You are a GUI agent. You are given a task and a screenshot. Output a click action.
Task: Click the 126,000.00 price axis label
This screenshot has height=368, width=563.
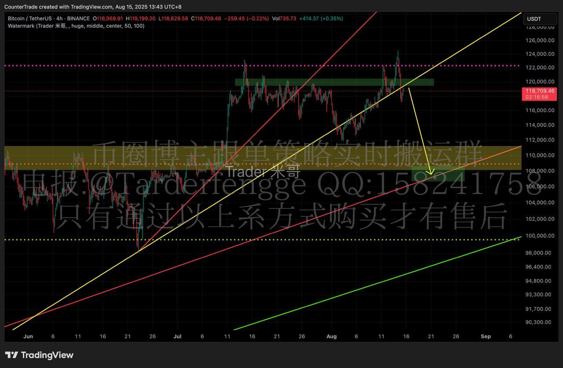pyautogui.click(x=540, y=41)
